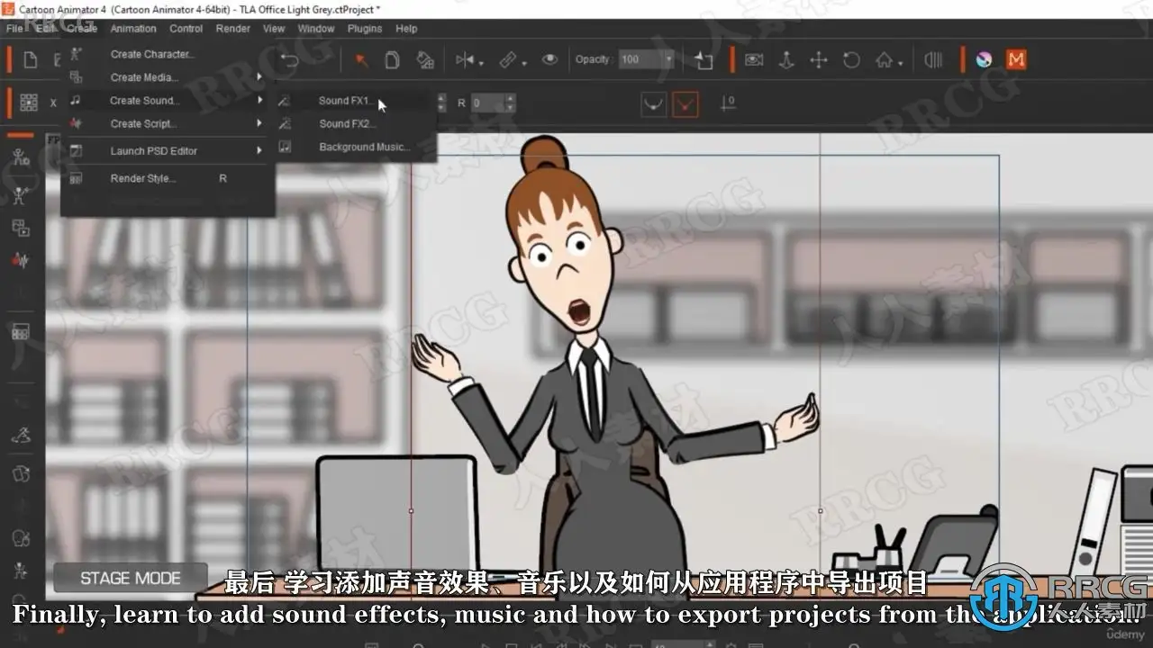Expand the Launch PSD Editor submenu arrow

click(259, 150)
